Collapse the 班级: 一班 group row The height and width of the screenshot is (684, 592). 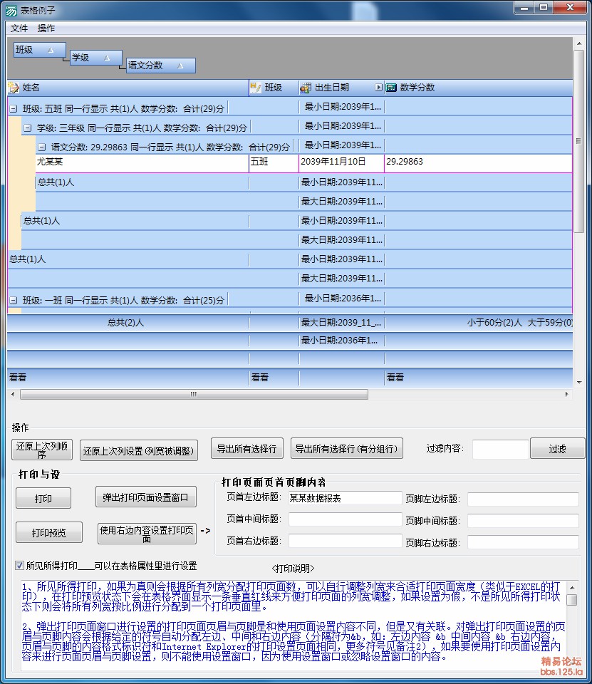coord(13,301)
